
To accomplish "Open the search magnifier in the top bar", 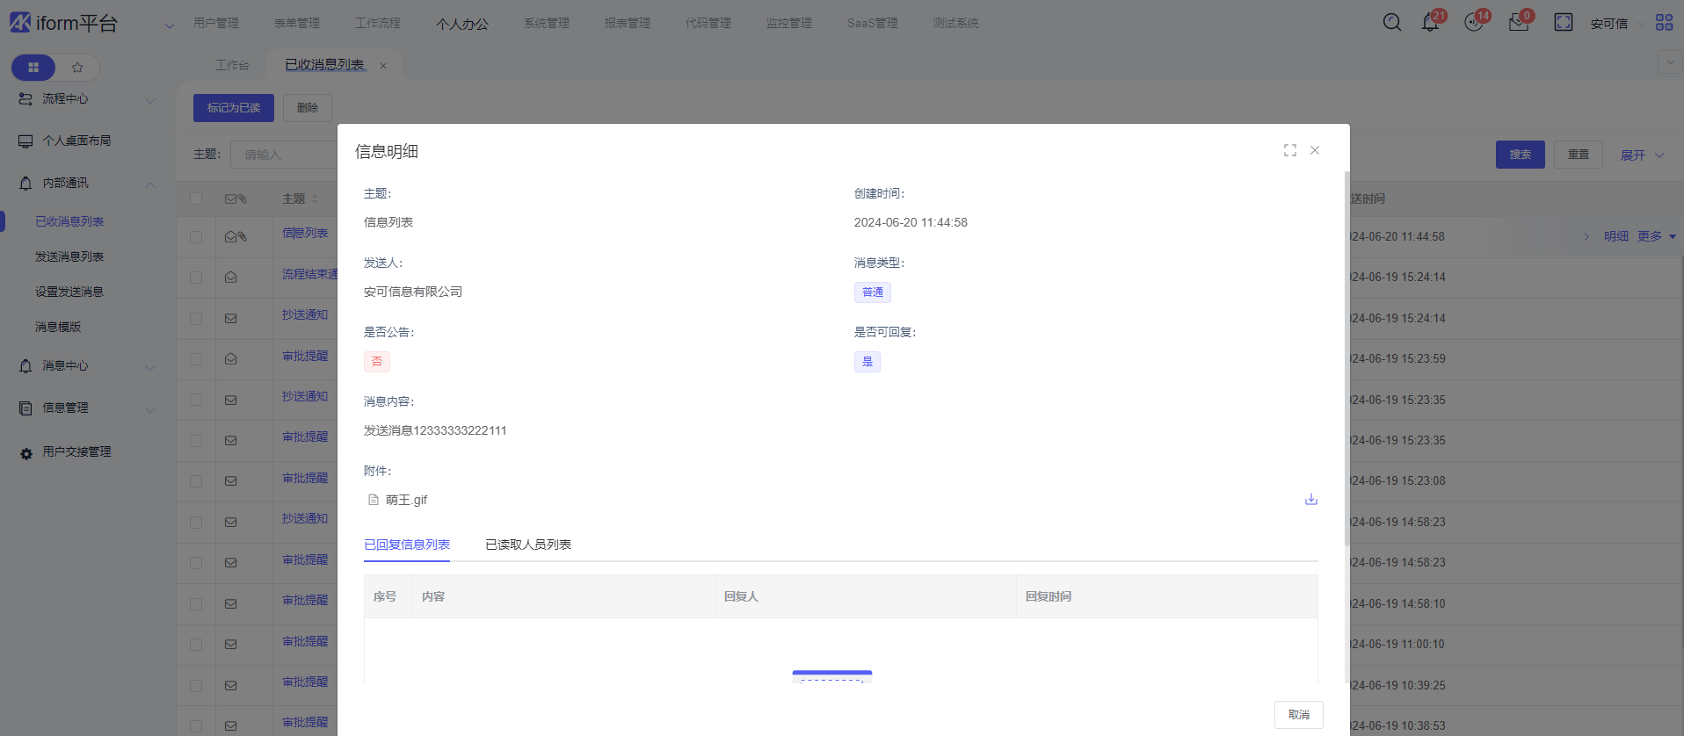I will point(1391,23).
